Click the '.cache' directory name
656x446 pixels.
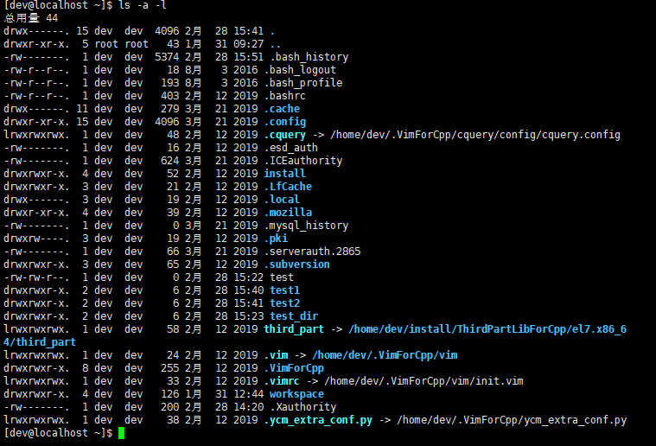tap(282, 109)
